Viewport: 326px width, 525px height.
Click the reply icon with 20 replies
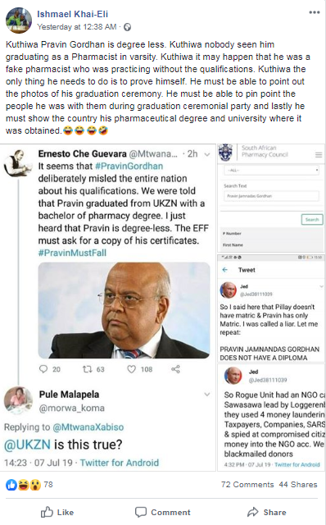click(x=43, y=369)
